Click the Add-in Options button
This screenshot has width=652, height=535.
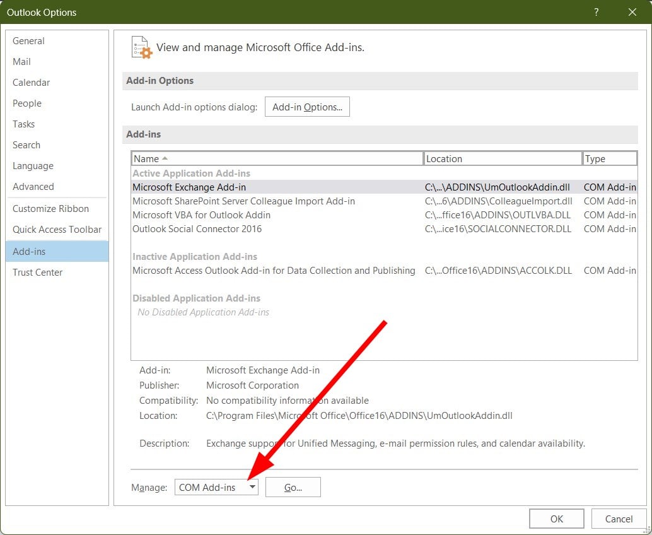pos(307,107)
